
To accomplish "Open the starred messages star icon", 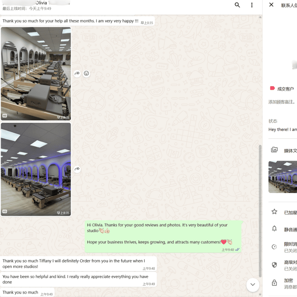I will click(x=274, y=212).
